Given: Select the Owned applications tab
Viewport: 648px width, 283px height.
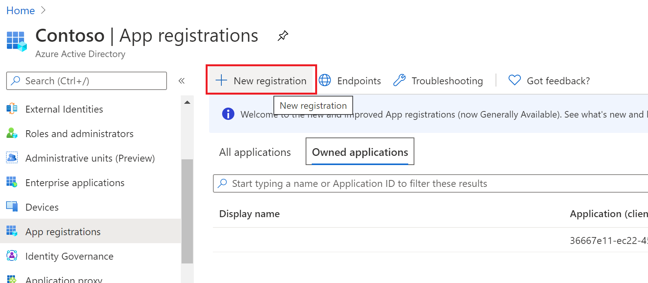Looking at the screenshot, I should (x=360, y=152).
